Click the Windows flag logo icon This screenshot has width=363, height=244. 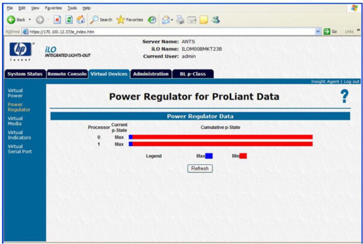pos(355,8)
